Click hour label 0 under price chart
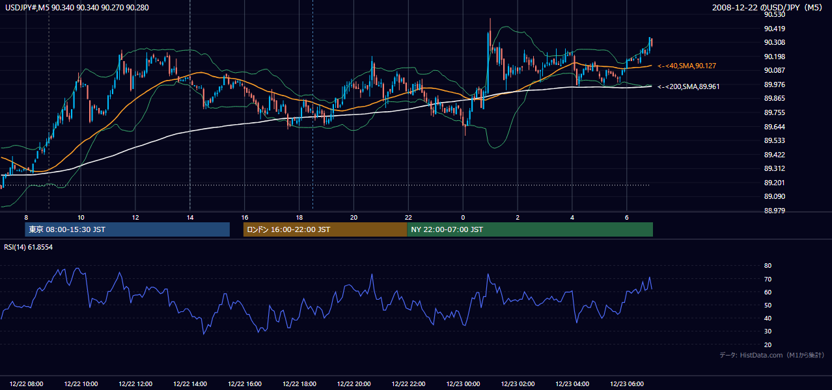 coord(463,217)
